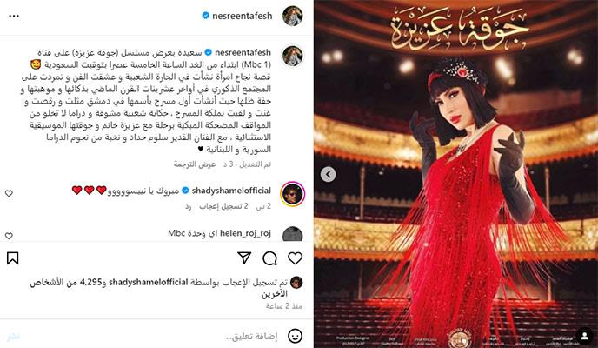The height and width of the screenshot is (348, 598).
Task: Reply to shadyshamelofficial's comment via 'رد'
Action: tap(188, 206)
